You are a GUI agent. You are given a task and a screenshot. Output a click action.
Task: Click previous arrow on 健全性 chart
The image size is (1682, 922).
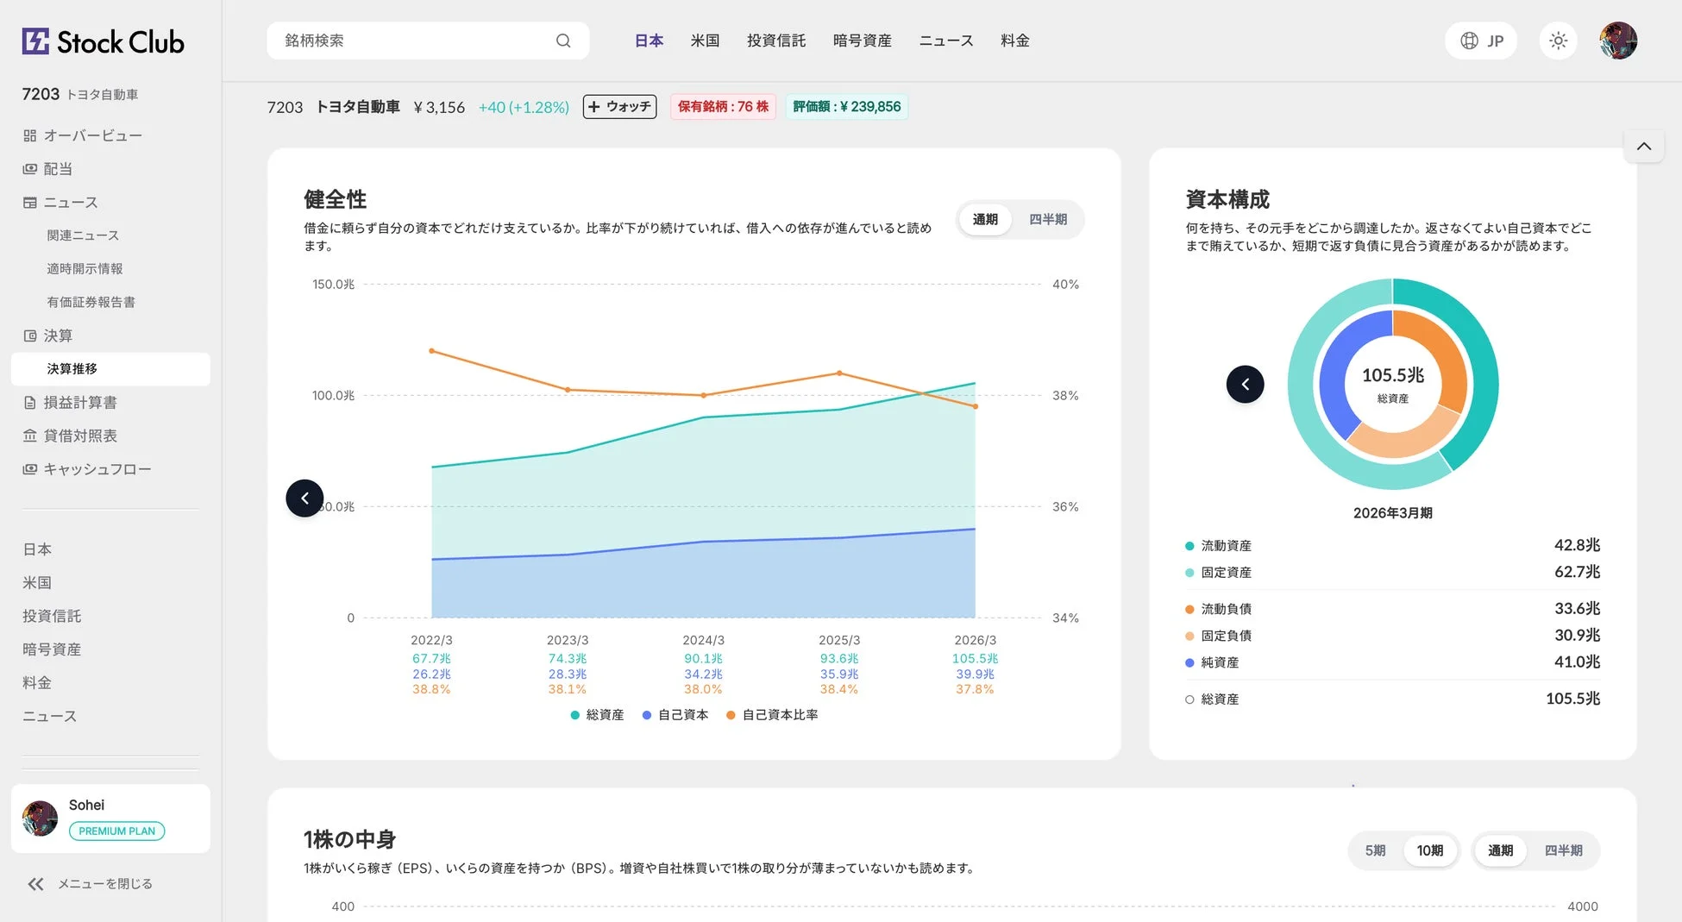tap(304, 499)
